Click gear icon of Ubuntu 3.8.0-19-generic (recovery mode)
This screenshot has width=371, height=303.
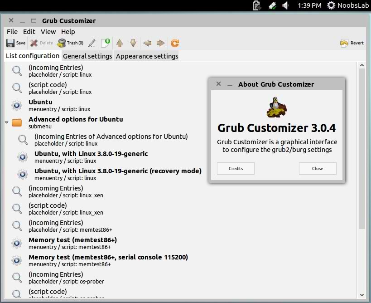pos(23,174)
